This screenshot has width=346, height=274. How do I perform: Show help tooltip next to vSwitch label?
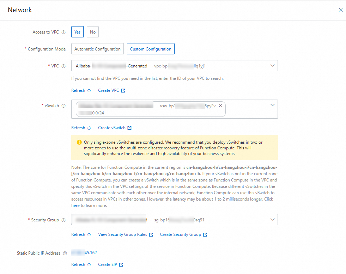pos(63,106)
